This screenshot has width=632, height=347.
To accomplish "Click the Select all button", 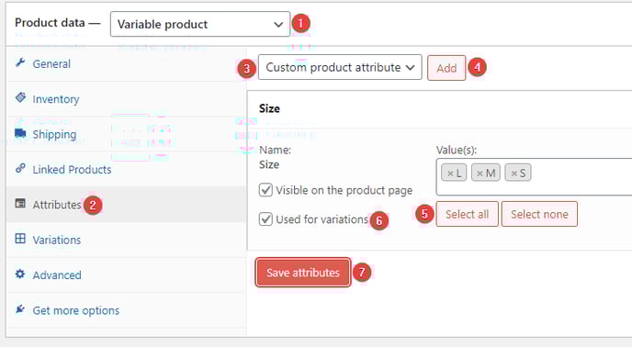I will 468,214.
